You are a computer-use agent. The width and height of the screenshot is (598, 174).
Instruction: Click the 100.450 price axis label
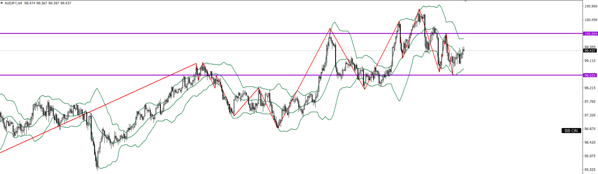590,20
